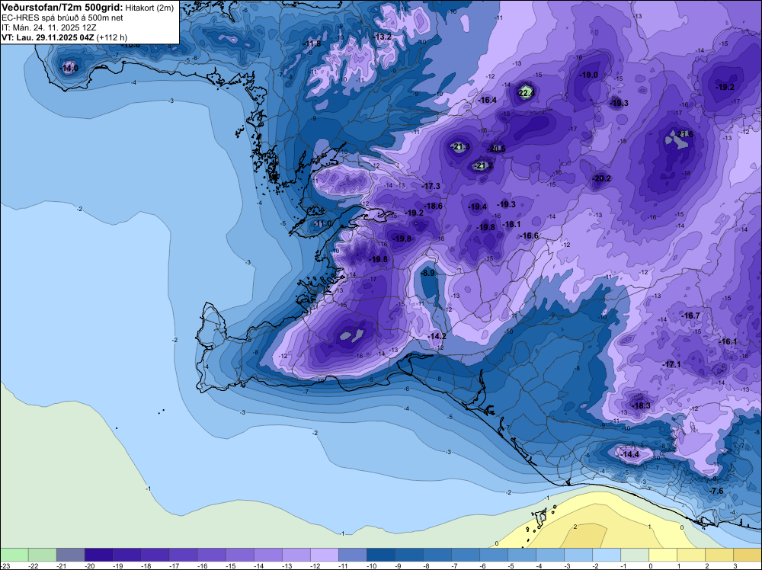Click the -22.4 temperature minimum label

(x=525, y=93)
